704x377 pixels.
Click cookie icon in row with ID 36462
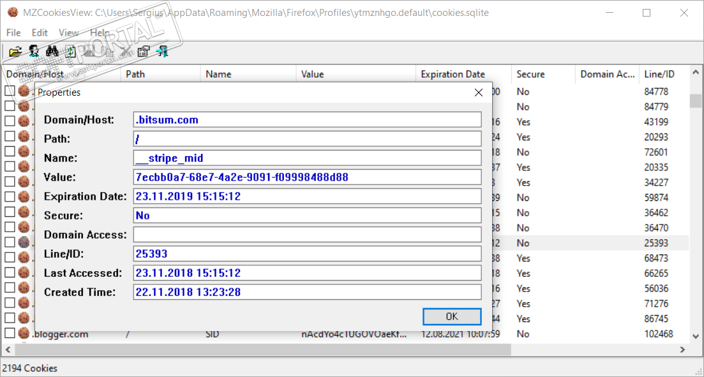tap(24, 212)
